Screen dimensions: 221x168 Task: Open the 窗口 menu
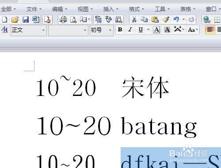[x=213, y=9]
